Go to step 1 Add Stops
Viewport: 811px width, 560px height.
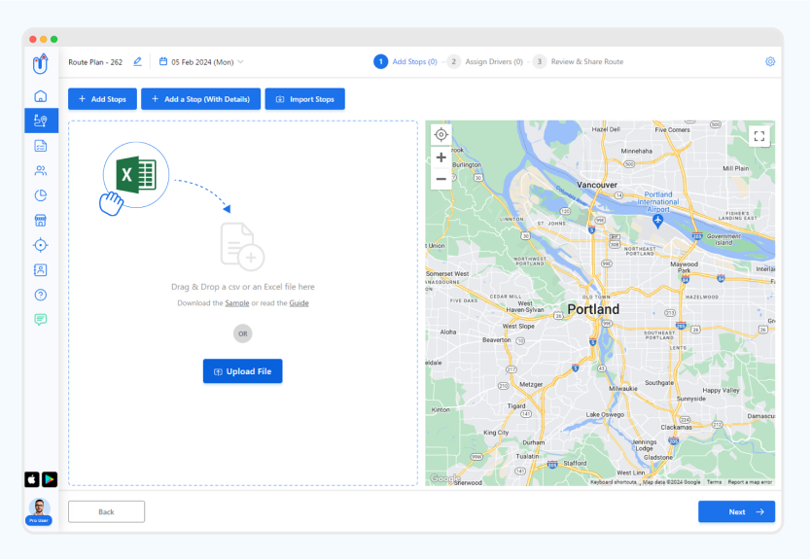pos(405,61)
